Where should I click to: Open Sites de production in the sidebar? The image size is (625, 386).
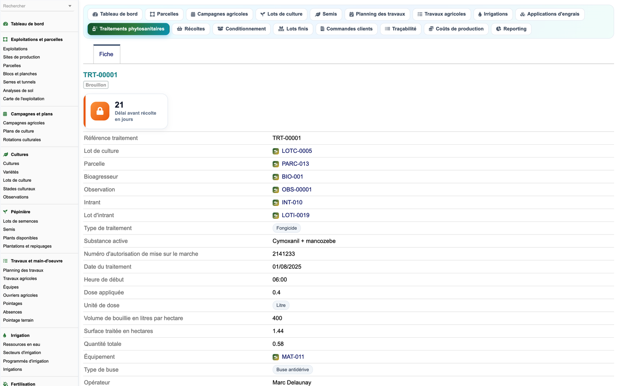coord(22,57)
